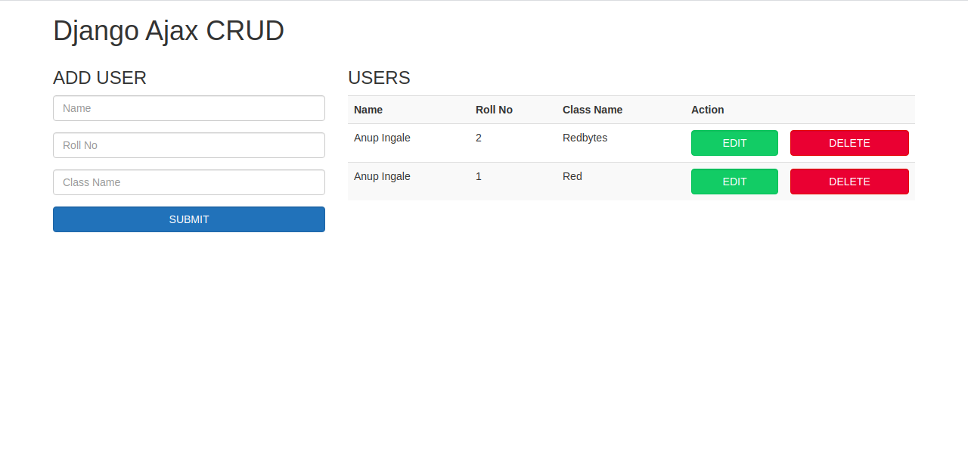Click the roll number 1 cell
Image resolution: width=968 pixels, height=475 pixels.
[479, 176]
